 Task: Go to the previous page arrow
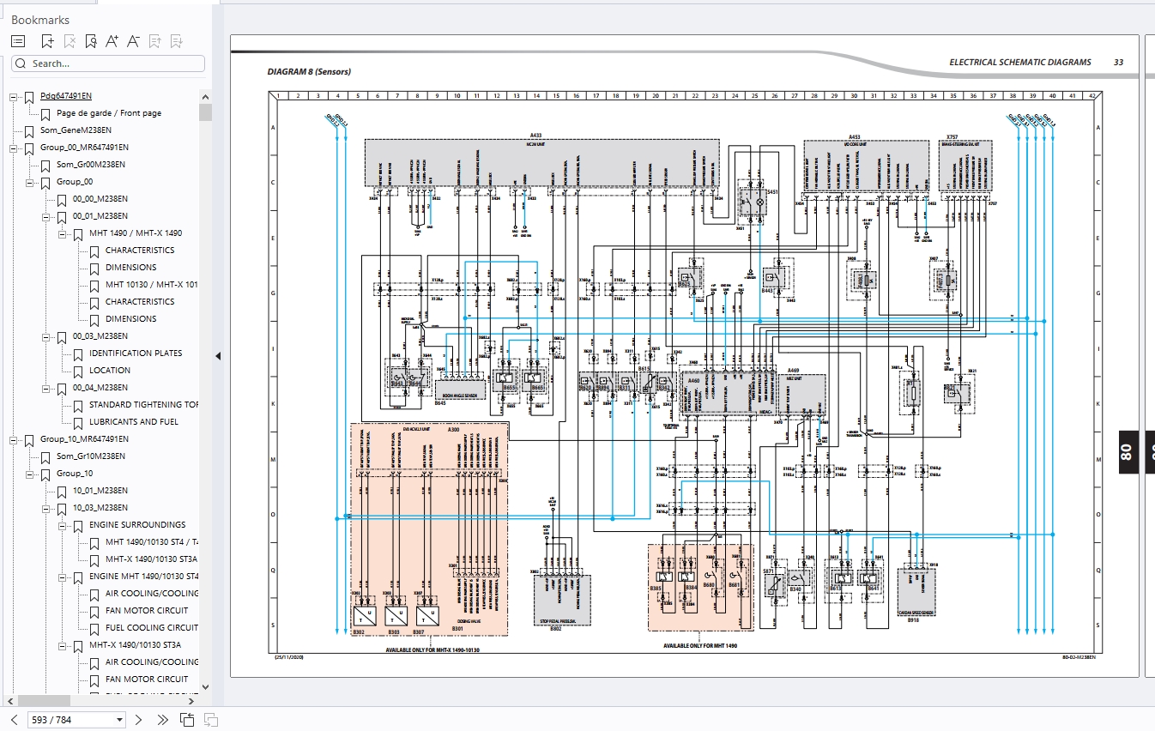coord(14,720)
